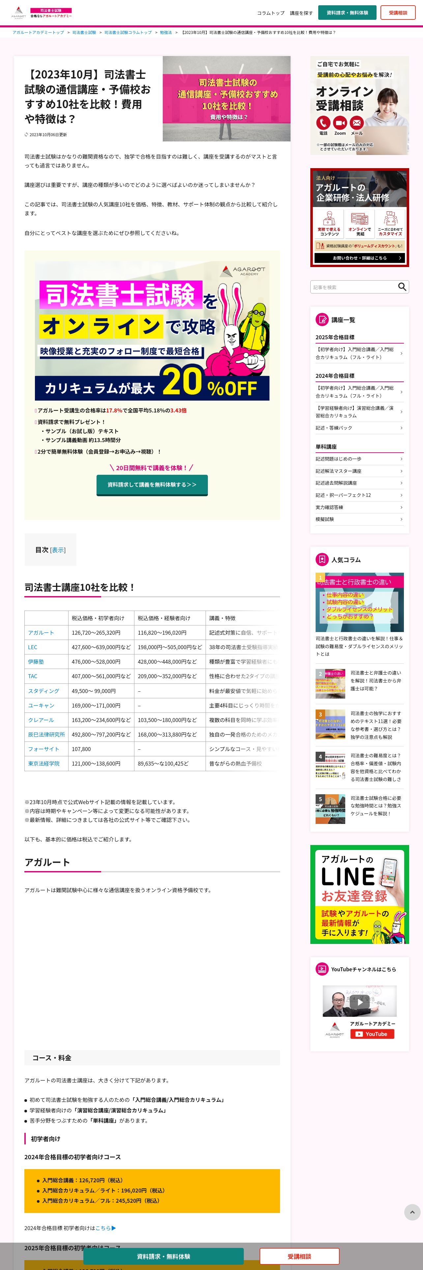The width and height of the screenshot is (423, 1270).
Task: Open the 企業研修・法人研修 sidebar banner
Action: (x=359, y=217)
